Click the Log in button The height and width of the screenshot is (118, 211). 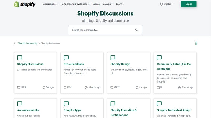click(x=189, y=4)
